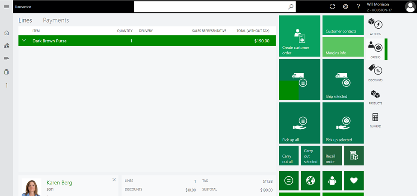
Task: Remove customer Karen Berg with X
Action: 114,180
